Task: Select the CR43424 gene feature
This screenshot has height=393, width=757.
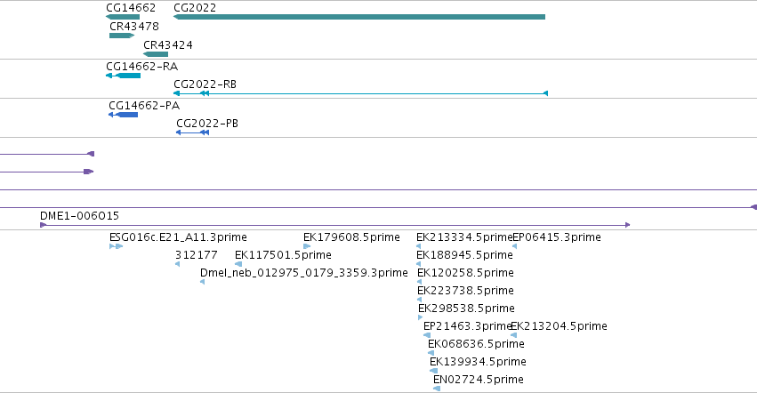Action: click(x=156, y=54)
